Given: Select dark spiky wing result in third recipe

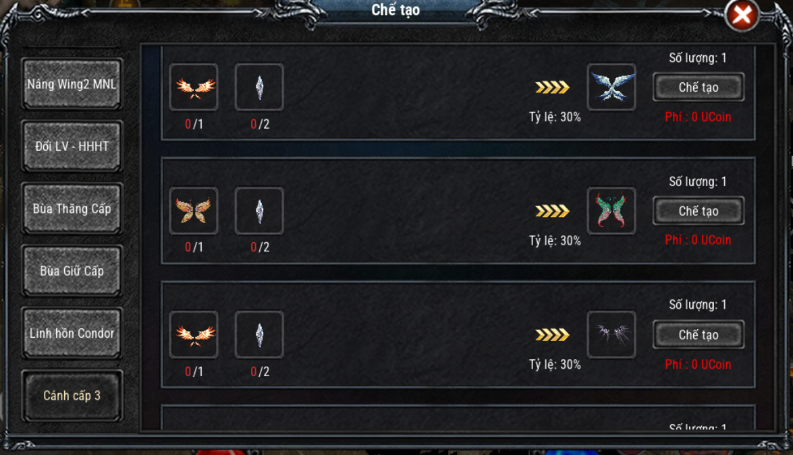Looking at the screenshot, I should click(x=611, y=335).
